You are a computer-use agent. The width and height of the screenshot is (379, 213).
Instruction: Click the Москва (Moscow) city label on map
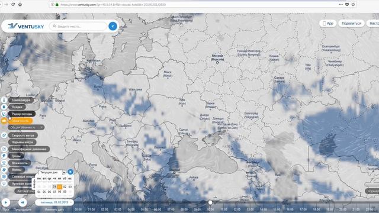(x=217, y=57)
